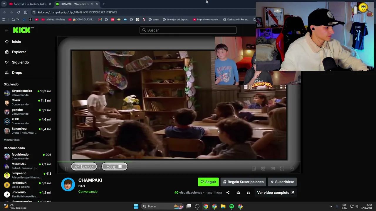Open Drops in the sidebar
The height and width of the screenshot is (211, 376).
17,73
